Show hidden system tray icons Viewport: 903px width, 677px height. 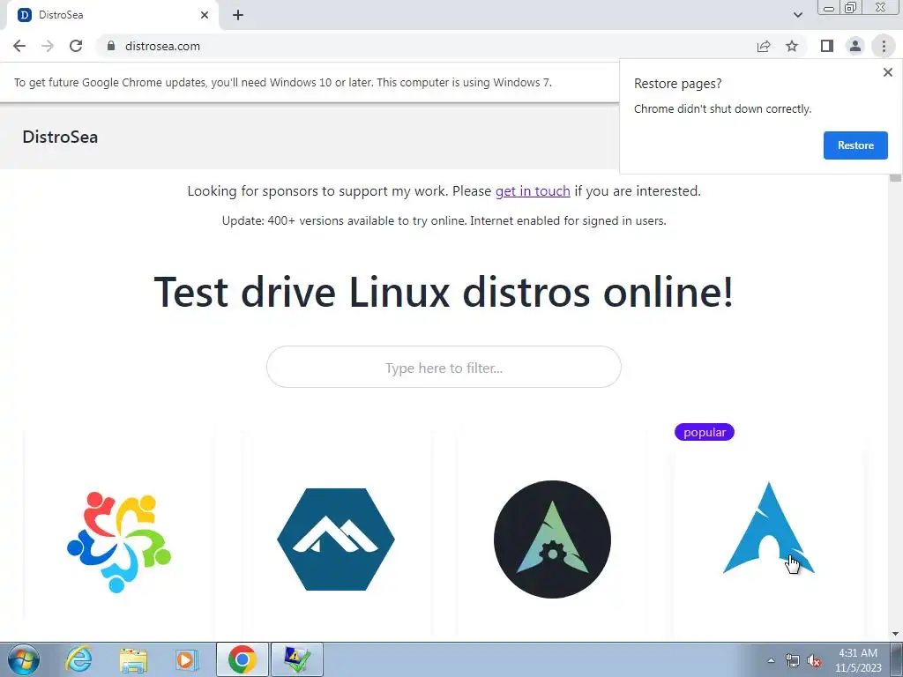[771, 660]
